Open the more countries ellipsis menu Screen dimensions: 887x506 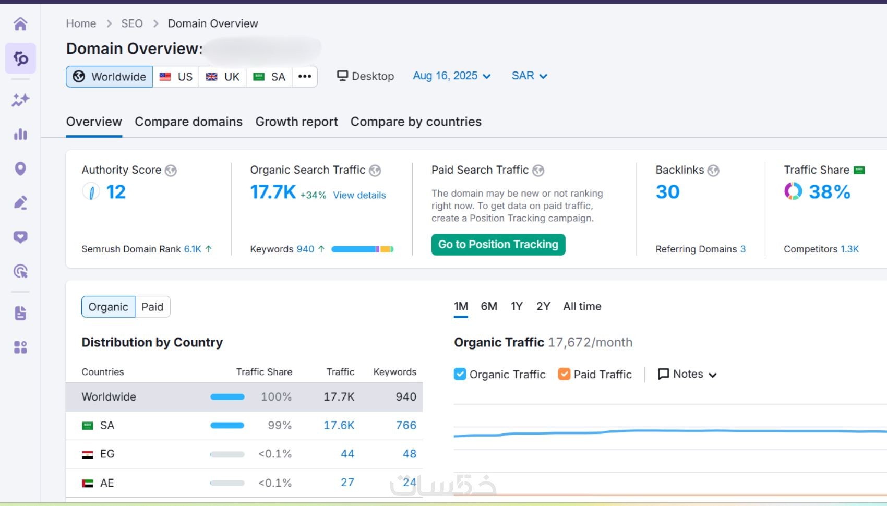[x=305, y=77]
